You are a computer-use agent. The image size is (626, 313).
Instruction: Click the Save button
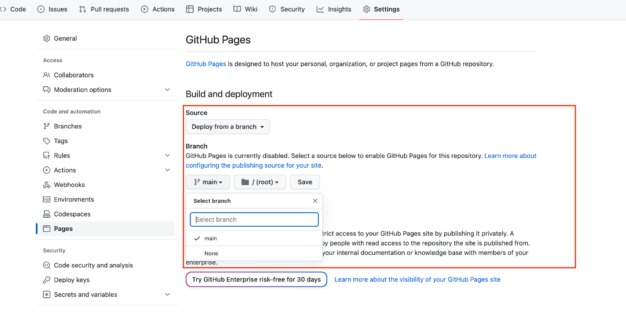[305, 182]
